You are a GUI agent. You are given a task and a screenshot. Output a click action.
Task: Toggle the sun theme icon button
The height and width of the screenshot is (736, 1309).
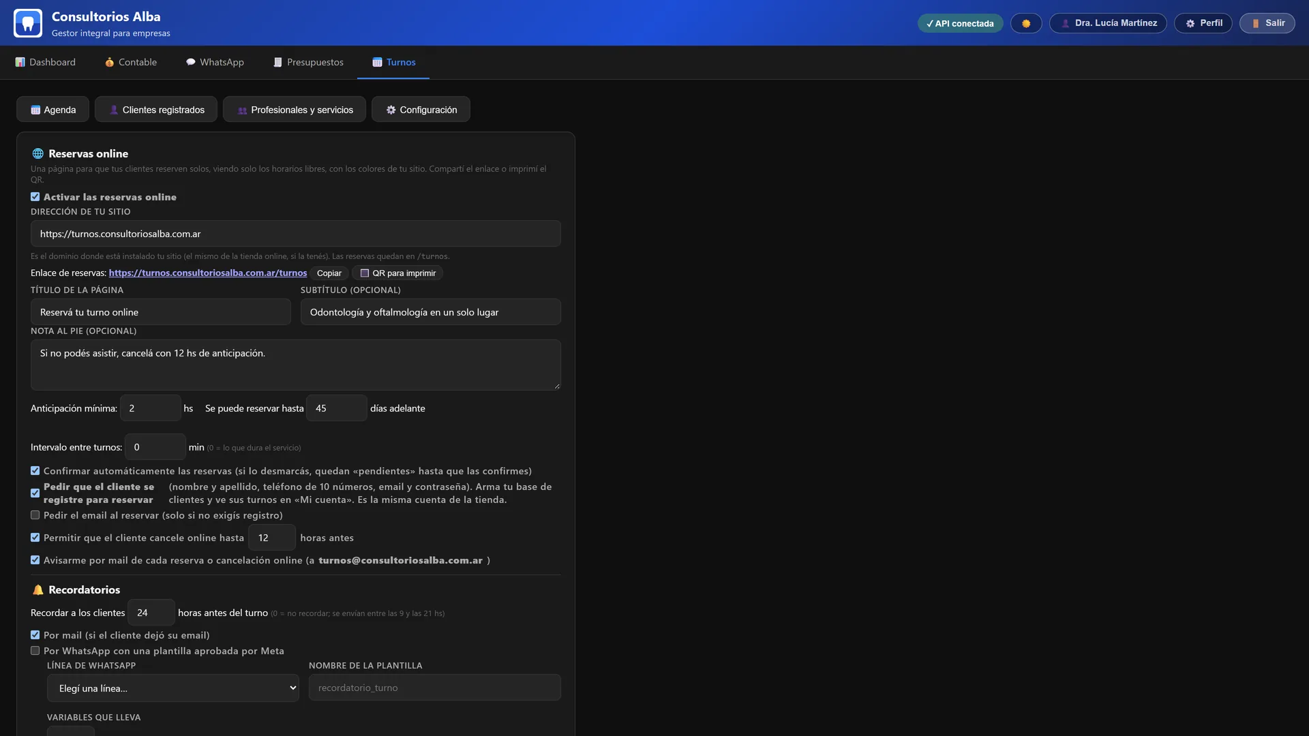click(1026, 23)
